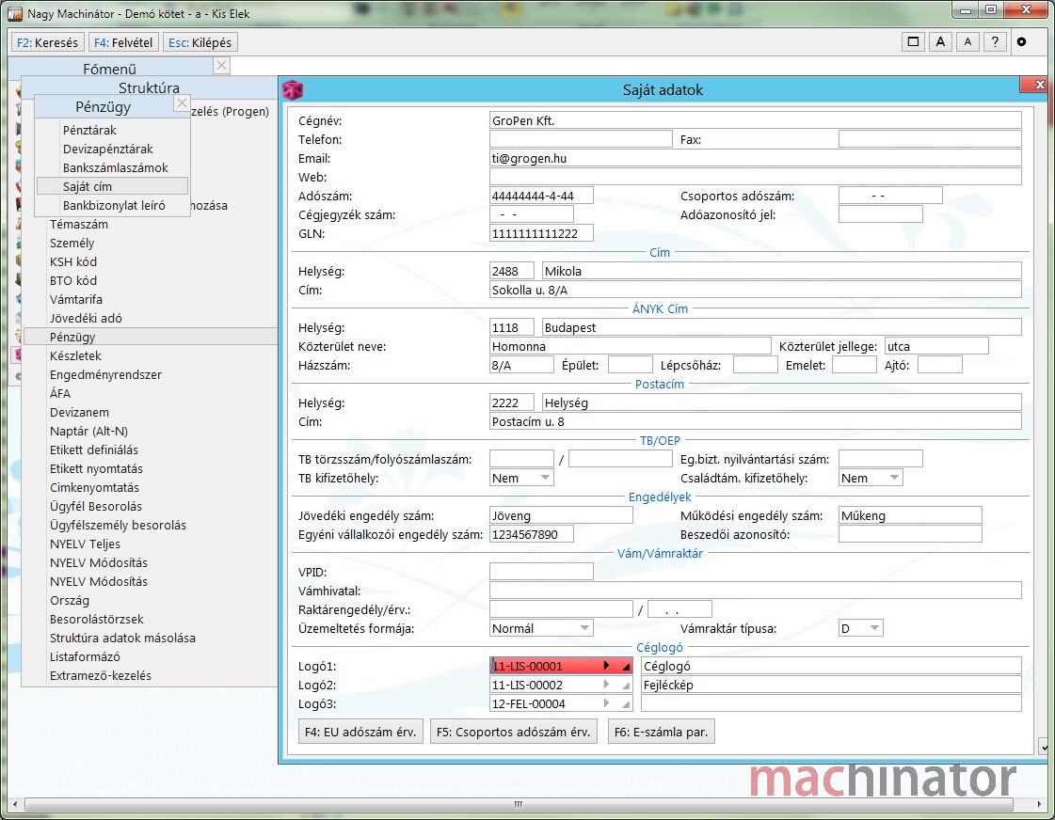
Task: Click the window layout square icon
Action: 913,42
